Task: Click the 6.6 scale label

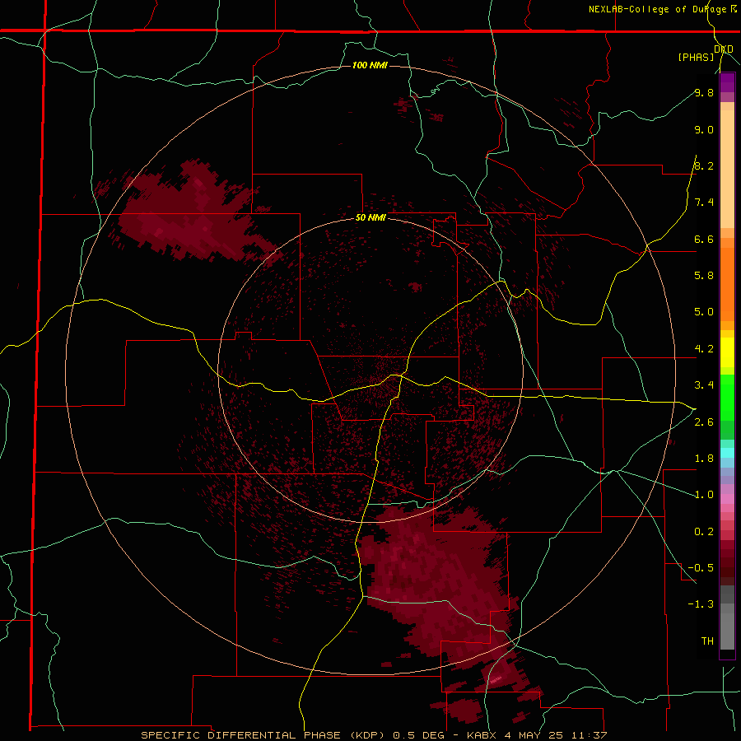Action: [x=704, y=240]
